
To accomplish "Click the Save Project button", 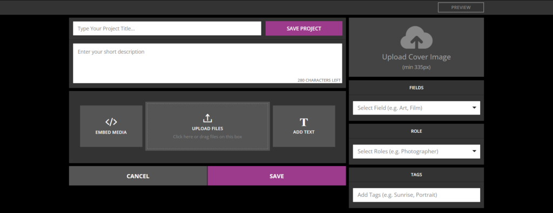I will click(304, 29).
